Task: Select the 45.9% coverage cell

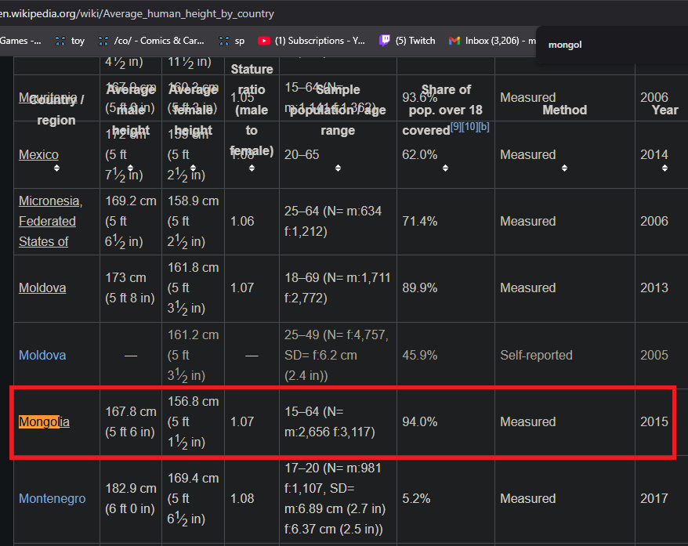Action: pyautogui.click(x=446, y=355)
